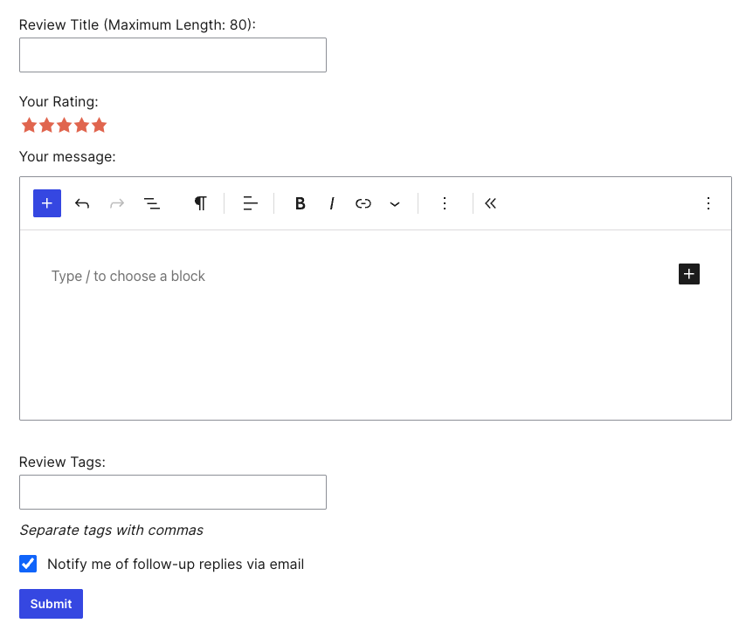
Task: Set rating to one star
Action: click(29, 126)
